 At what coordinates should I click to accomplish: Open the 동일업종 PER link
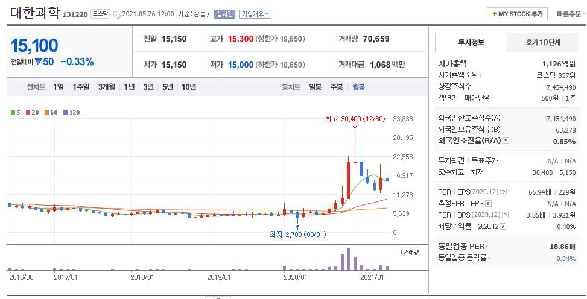(x=463, y=246)
